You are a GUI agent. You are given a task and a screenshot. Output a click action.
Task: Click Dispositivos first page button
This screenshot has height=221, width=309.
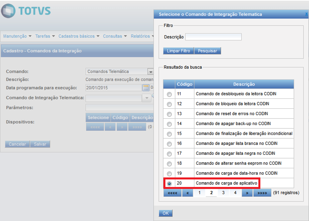click(95, 127)
